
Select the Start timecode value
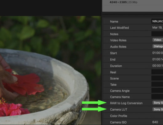pyautogui.click(x=158, y=53)
